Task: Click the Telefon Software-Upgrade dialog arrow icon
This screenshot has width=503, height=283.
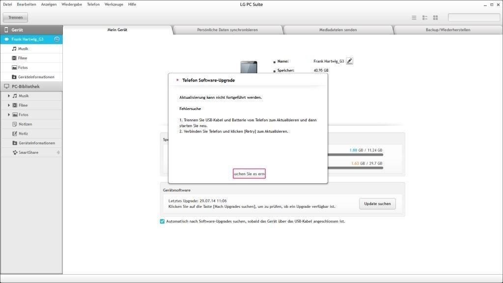Action: [177, 80]
